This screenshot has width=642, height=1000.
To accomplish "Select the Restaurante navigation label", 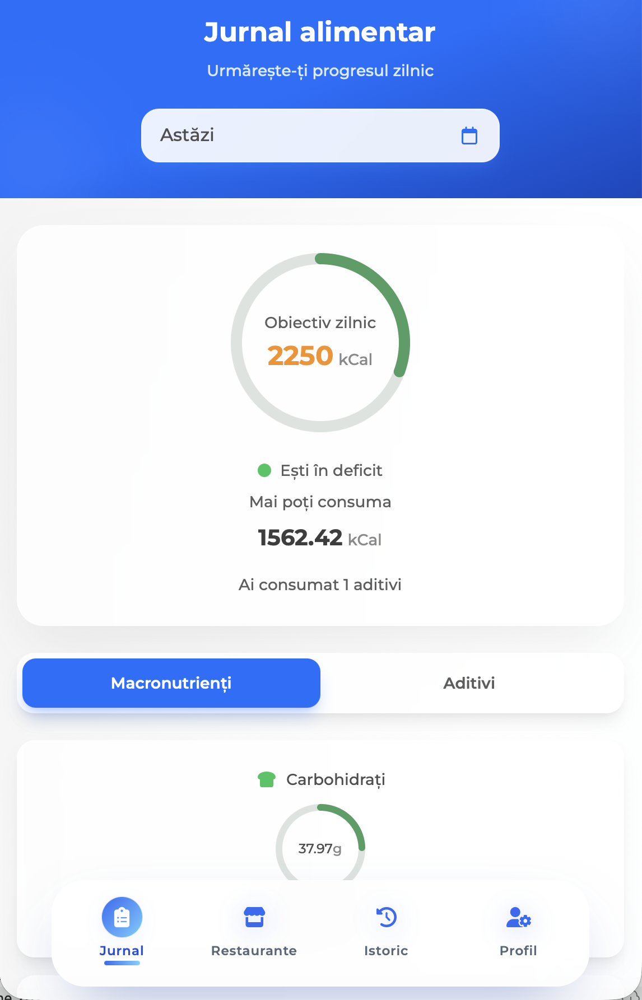I will coord(254,951).
